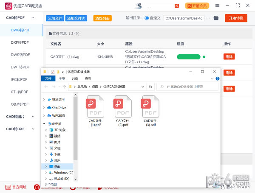This screenshot has width=255, height=193.
Task: Expand the CAD转图片 section
Action: pyautogui.click(x=33, y=117)
